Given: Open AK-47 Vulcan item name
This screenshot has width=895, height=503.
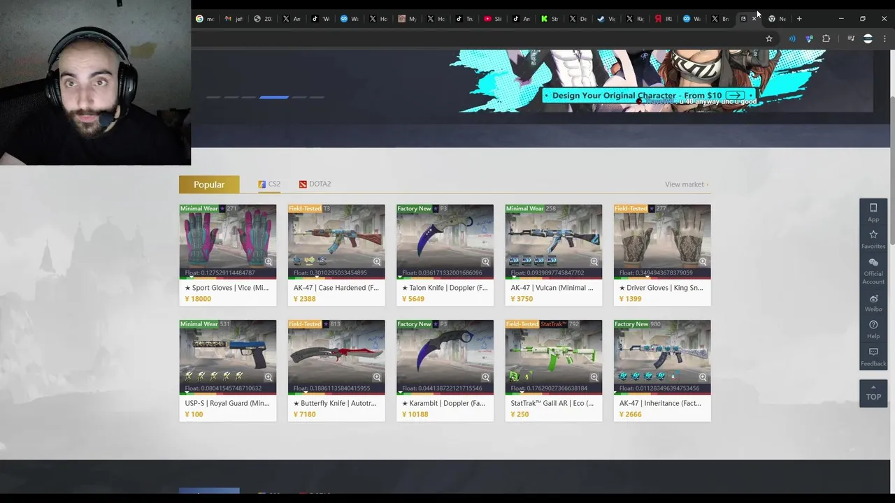Looking at the screenshot, I should [x=552, y=288].
